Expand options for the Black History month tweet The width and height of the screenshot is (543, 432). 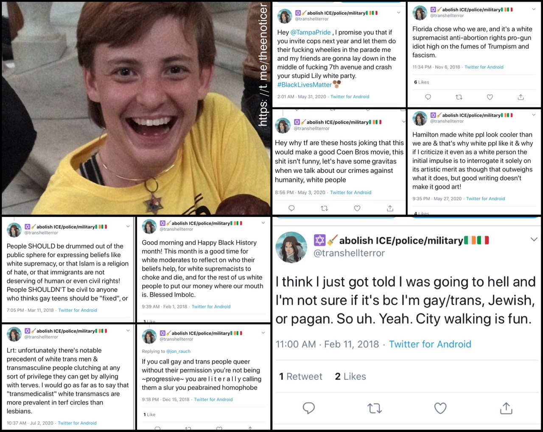(x=263, y=223)
